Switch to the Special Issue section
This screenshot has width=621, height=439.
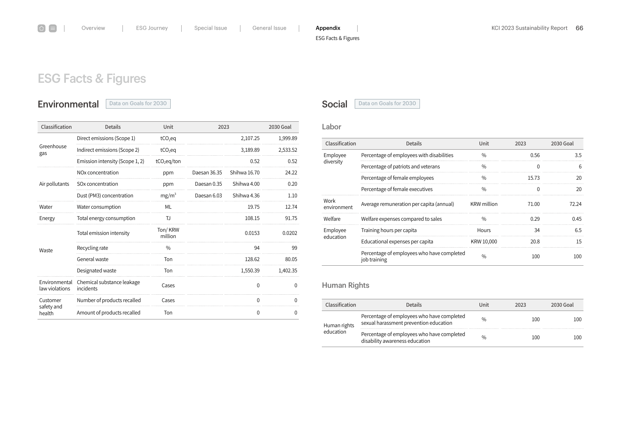pyautogui.click(x=211, y=28)
